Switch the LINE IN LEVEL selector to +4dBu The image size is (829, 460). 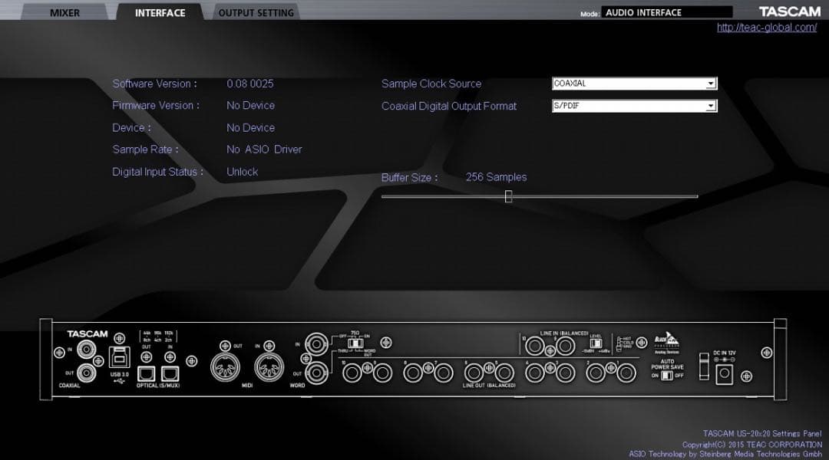(x=599, y=344)
